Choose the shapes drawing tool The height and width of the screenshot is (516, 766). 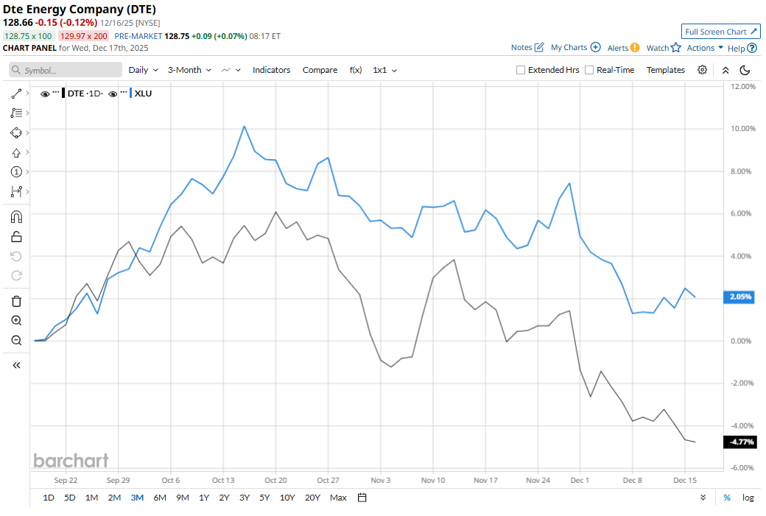coord(16,132)
